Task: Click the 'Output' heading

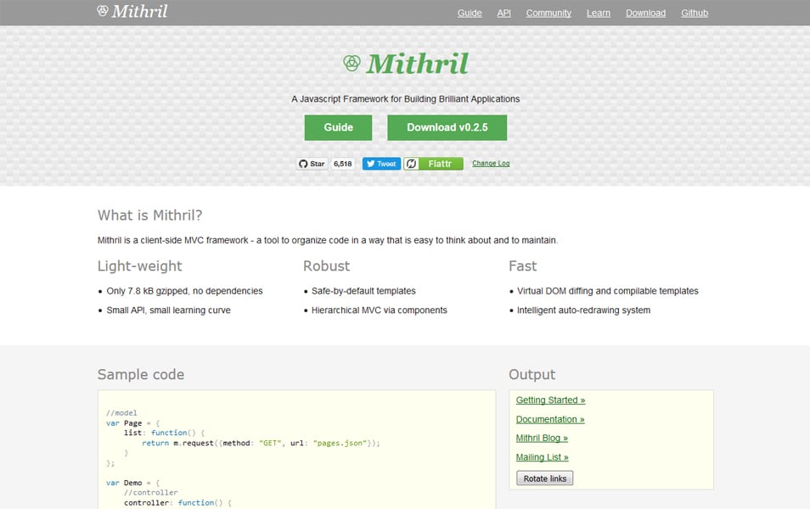Action: (532, 374)
